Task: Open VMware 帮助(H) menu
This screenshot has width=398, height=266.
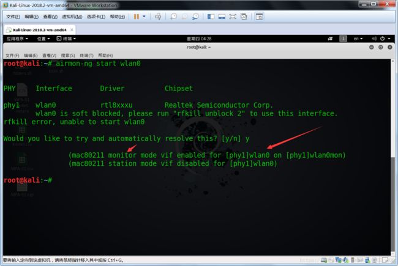Action: pos(118,17)
